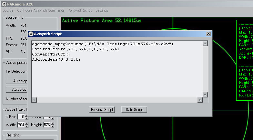The width and height of the screenshot is (253, 140).
Task: Open Configure Avisynth Commands menu
Action: [41, 10]
